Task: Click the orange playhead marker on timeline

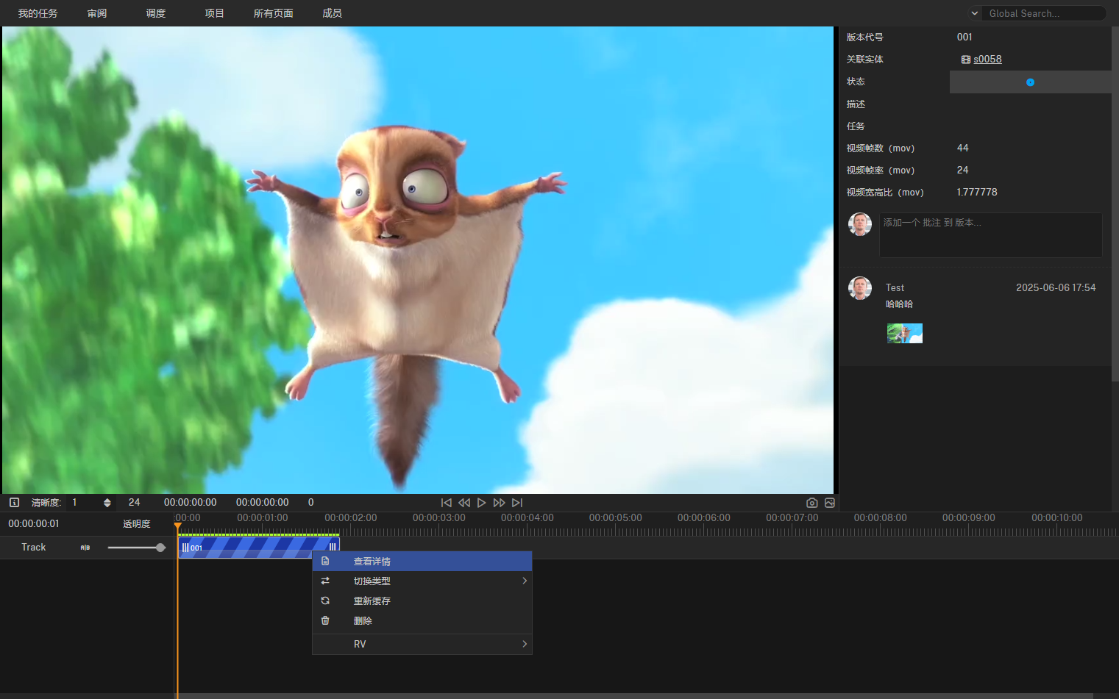Action: point(177,526)
